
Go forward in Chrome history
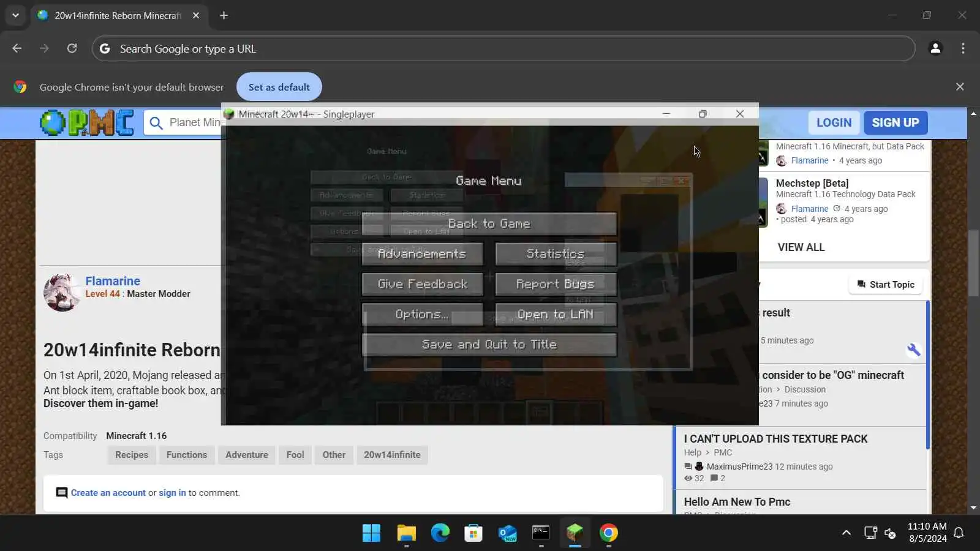[44, 48]
